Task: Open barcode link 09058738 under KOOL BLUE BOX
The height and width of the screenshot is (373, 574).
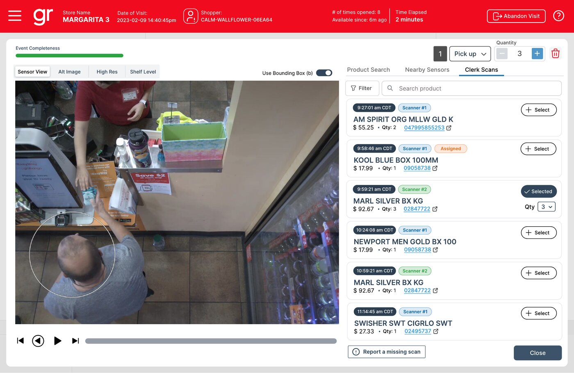Action: click(x=417, y=168)
